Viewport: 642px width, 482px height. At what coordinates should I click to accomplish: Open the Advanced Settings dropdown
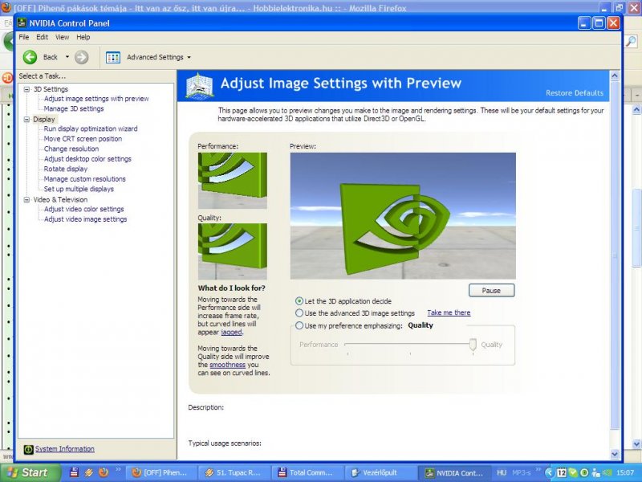[189, 57]
